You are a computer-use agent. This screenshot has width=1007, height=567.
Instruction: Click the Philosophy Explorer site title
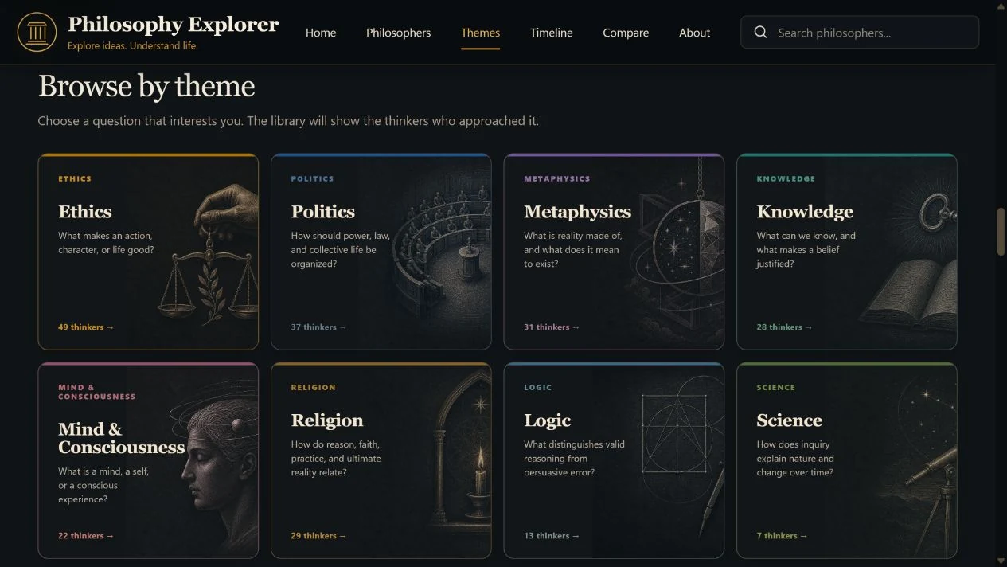click(173, 25)
